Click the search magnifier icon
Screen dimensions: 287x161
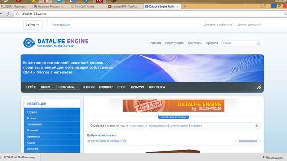pyautogui.click(x=258, y=43)
